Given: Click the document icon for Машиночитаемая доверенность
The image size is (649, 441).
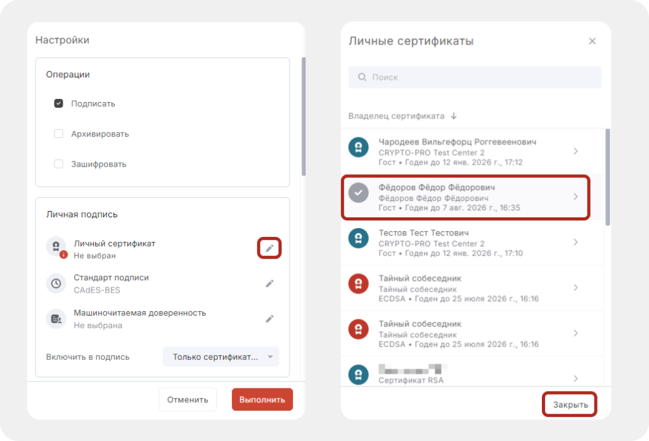Looking at the screenshot, I should 56,318.
